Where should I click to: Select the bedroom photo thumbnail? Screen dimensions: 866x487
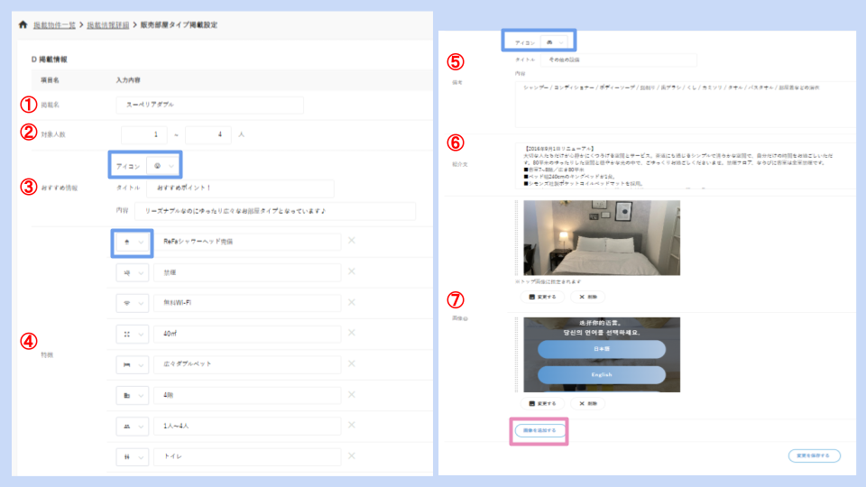click(x=601, y=237)
